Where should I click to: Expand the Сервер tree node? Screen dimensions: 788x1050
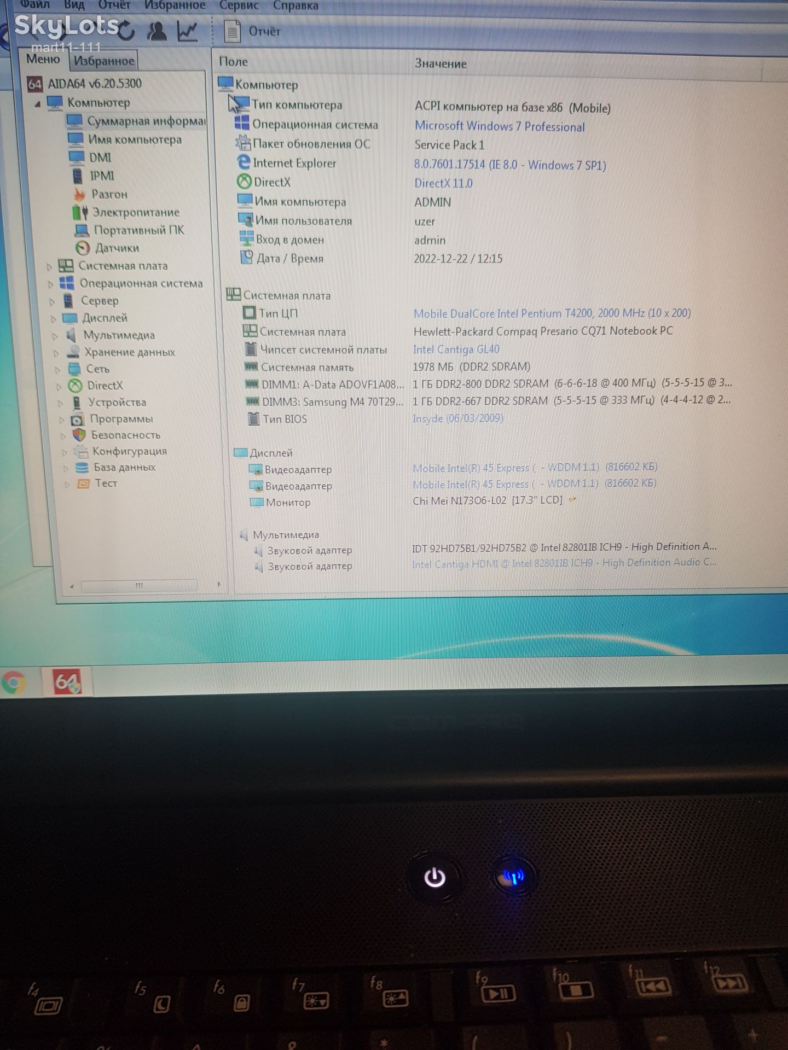pyautogui.click(x=52, y=301)
